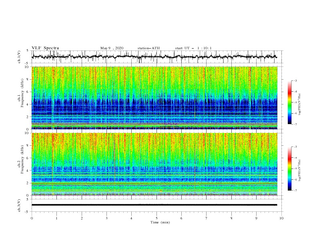
Task: Click the "station=ATH" header text
Action: click(x=148, y=48)
